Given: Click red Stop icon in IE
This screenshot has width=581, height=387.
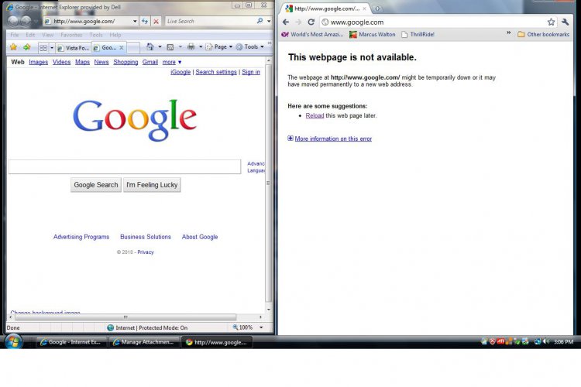Looking at the screenshot, I should point(156,22).
